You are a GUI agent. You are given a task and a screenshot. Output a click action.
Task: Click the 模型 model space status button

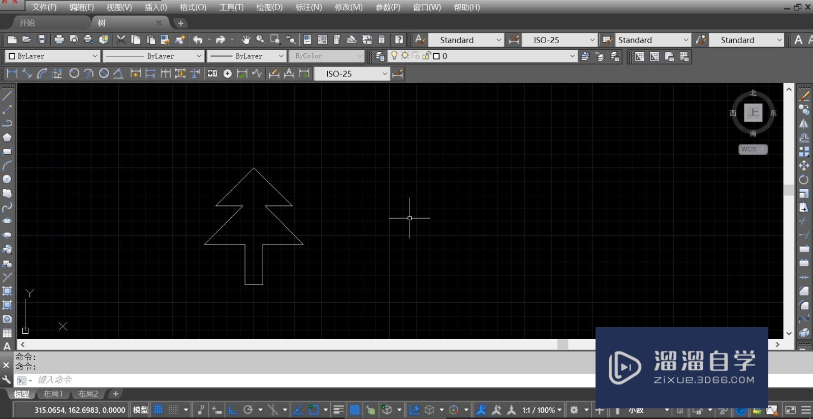pyautogui.click(x=140, y=410)
